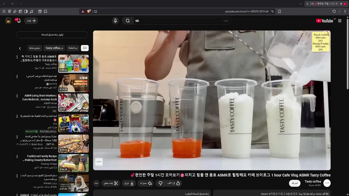Click the video player to pause playback
The width and height of the screenshot is (349, 196).
click(x=212, y=100)
